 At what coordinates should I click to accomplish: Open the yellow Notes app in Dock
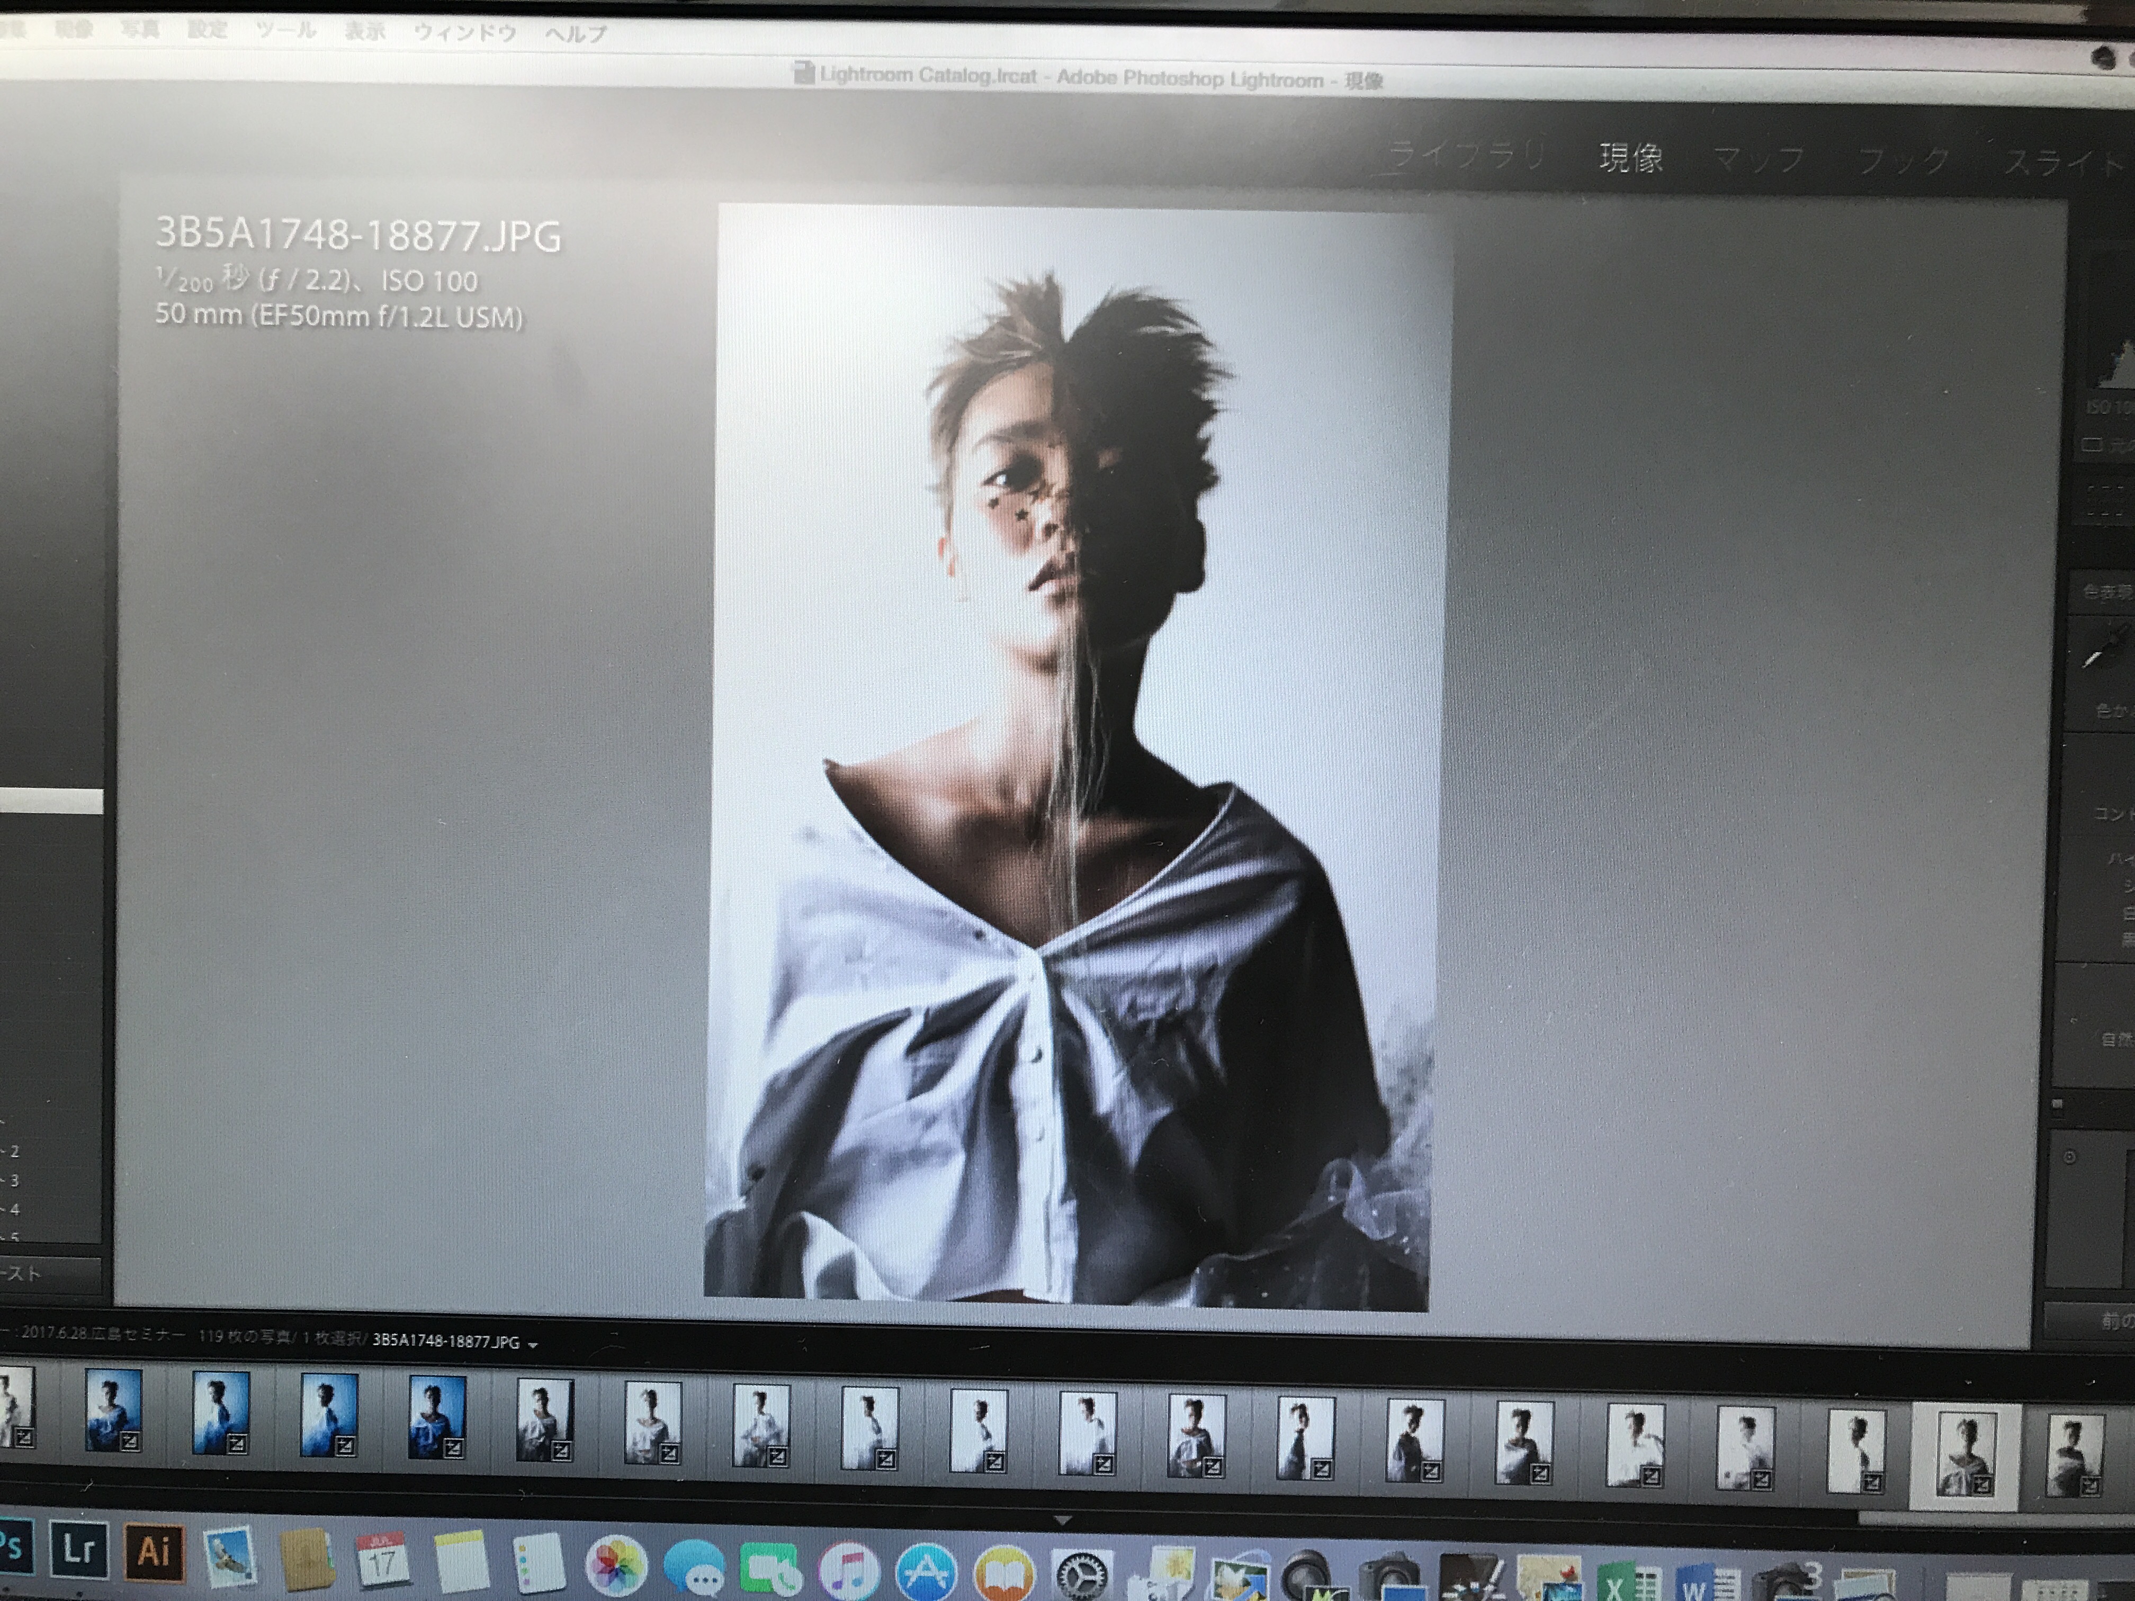[461, 1561]
